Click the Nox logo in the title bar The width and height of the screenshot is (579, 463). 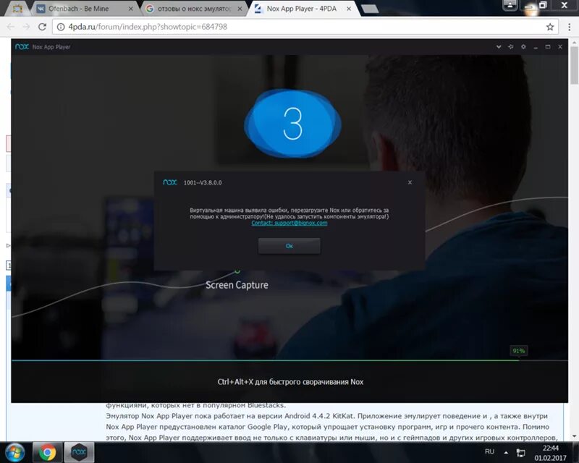pos(22,47)
